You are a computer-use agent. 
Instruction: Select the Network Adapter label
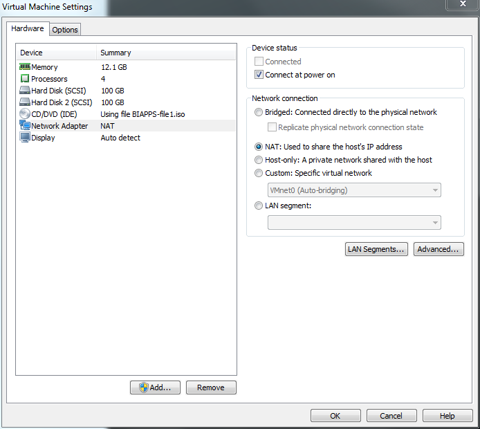[x=59, y=126]
